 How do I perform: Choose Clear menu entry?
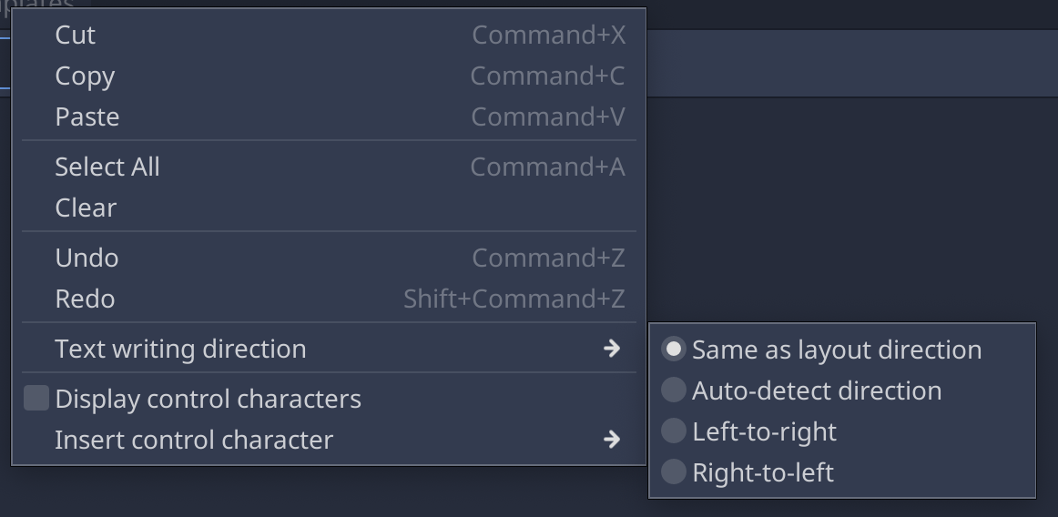[x=330, y=208]
